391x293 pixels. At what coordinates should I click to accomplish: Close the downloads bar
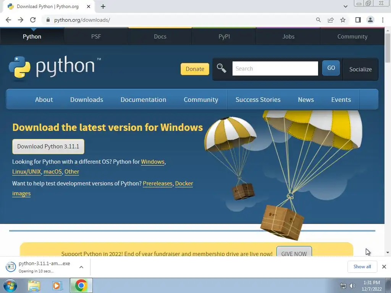click(x=384, y=267)
